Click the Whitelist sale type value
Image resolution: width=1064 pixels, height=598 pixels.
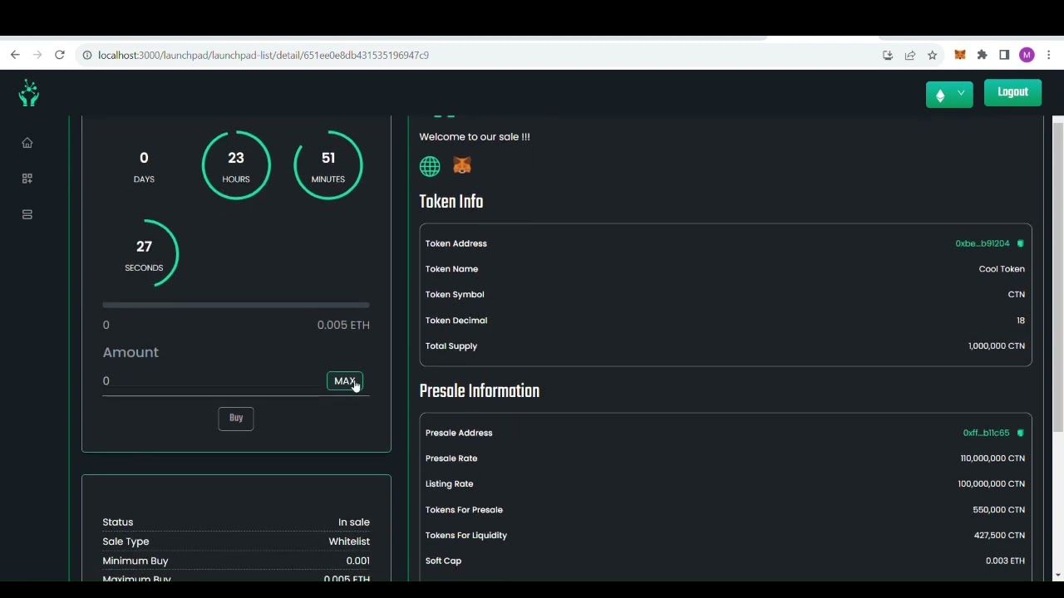[x=349, y=542]
